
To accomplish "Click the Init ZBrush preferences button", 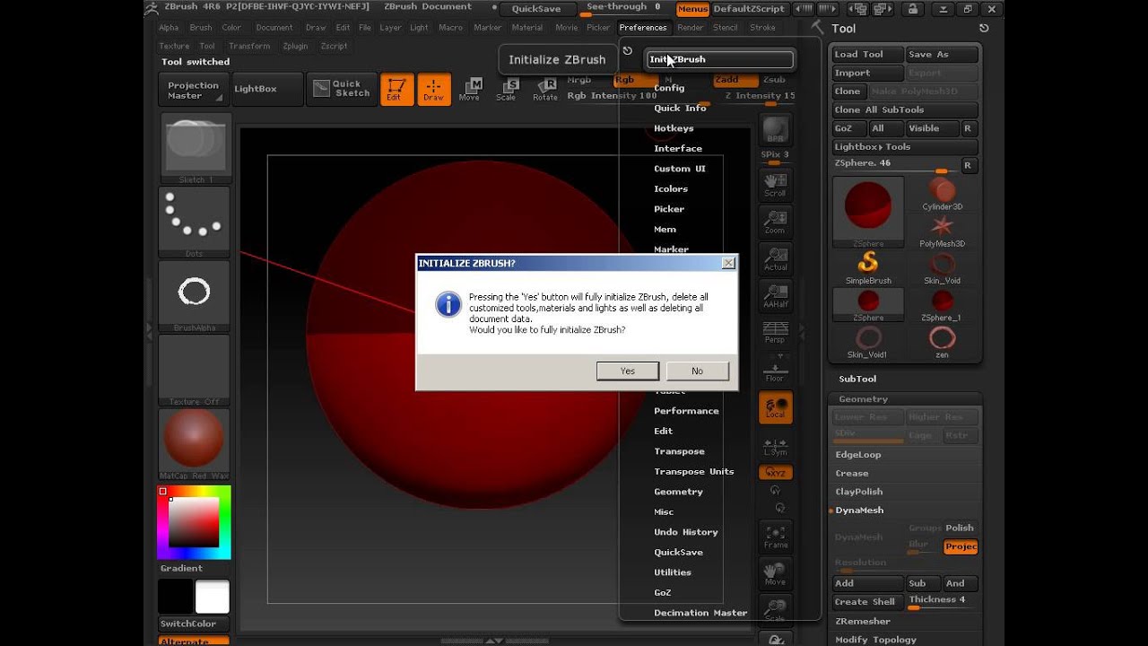I will (x=720, y=60).
